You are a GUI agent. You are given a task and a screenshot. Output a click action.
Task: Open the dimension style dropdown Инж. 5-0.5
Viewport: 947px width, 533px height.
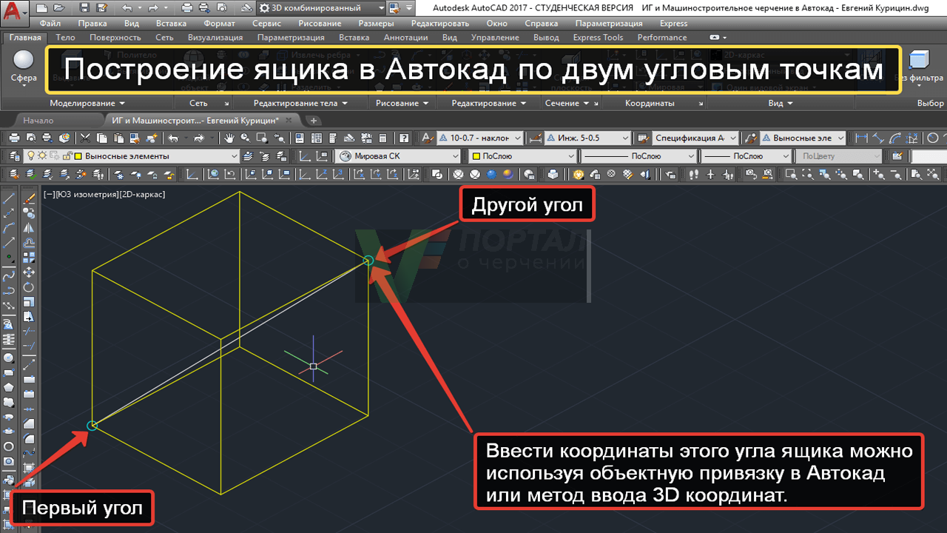tap(589, 138)
